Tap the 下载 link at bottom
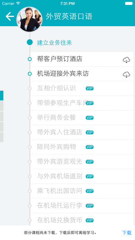This screenshot has width=135, height=240. tap(127, 233)
